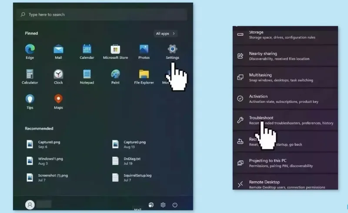The height and width of the screenshot is (213, 348).
Task: Launch the Photos app
Action: click(144, 49)
